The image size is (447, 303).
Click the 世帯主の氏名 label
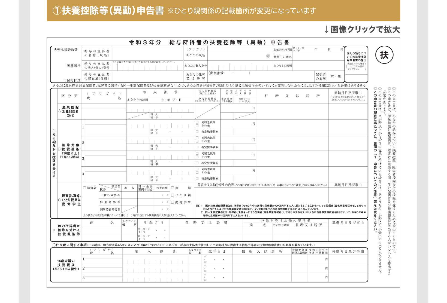(283, 57)
